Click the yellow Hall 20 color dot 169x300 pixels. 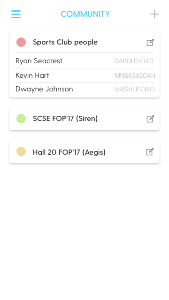pyautogui.click(x=21, y=151)
